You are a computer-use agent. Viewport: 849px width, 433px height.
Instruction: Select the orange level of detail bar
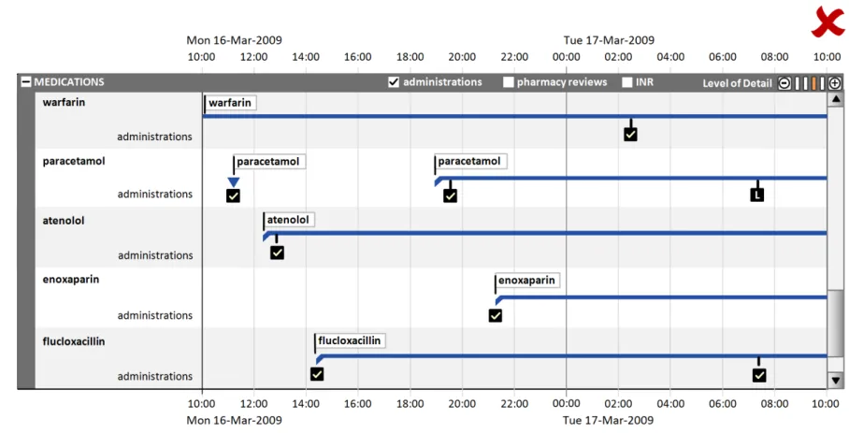pos(813,83)
